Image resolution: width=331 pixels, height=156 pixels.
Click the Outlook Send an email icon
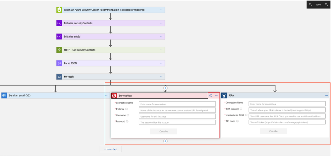pos(4,96)
